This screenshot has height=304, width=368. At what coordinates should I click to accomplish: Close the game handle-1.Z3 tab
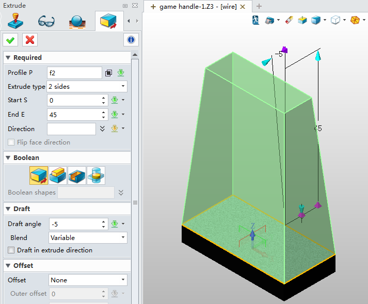[243, 7]
